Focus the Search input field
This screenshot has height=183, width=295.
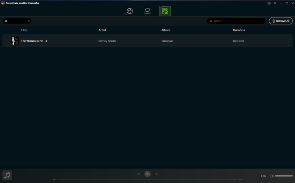(236, 21)
